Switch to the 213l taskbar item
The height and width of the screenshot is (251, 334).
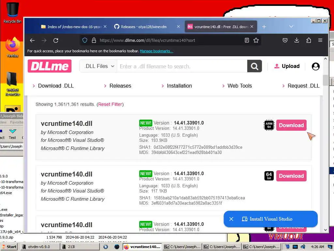[80, 247]
